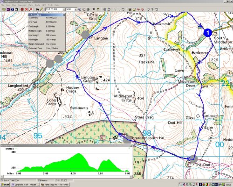Screen dimensions: 233x187
Task: Open the Tools menu
Action: (x=50, y=5)
